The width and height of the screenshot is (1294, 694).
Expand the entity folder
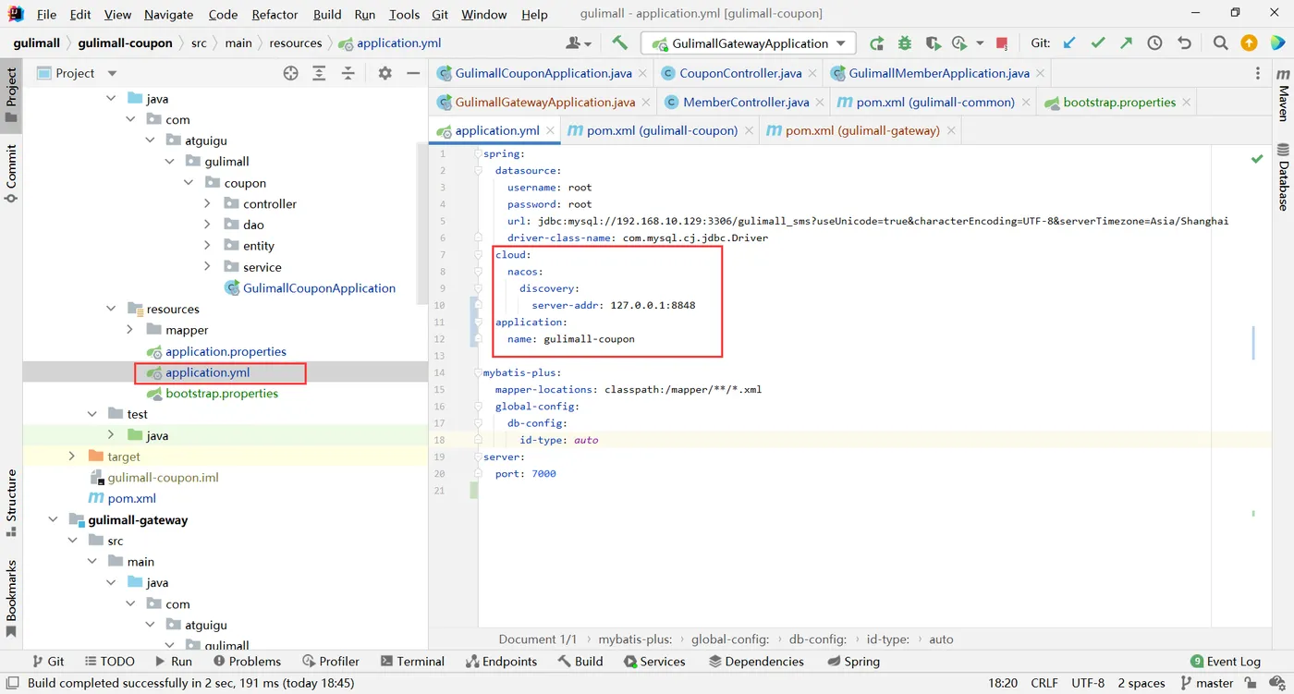[207, 246]
